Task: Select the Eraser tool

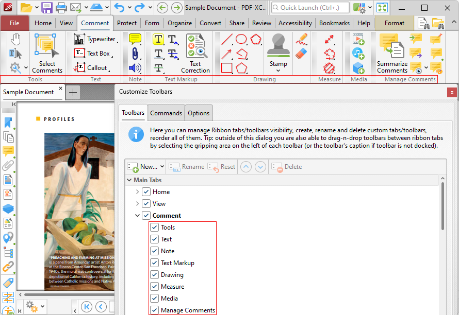Action: point(302,54)
